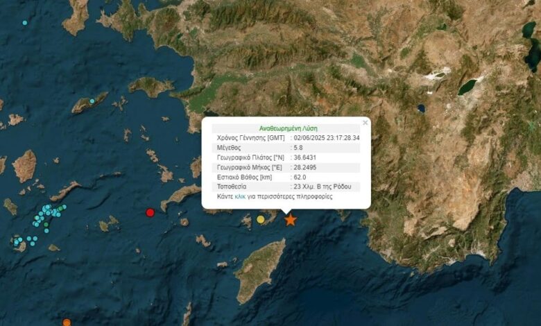
Task: Select the red earthquake circle marker
Action: 150,212
